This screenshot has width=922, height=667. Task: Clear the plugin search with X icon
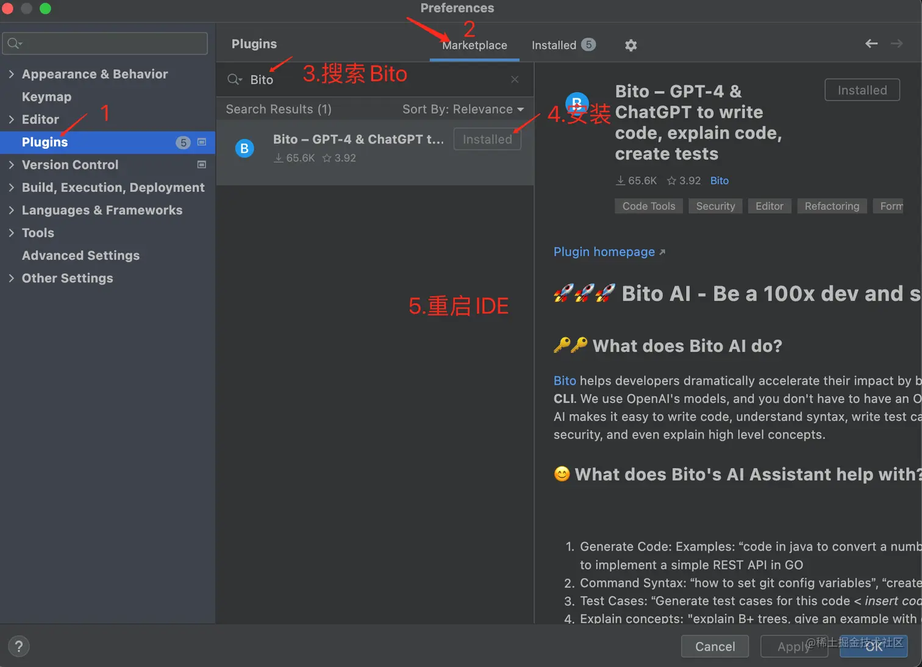pyautogui.click(x=515, y=79)
